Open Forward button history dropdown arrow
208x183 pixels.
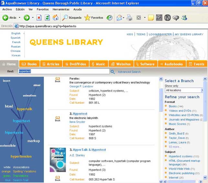[33, 18]
